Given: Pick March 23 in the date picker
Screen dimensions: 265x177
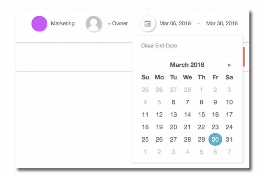Looking at the screenshot, I should (215, 127).
